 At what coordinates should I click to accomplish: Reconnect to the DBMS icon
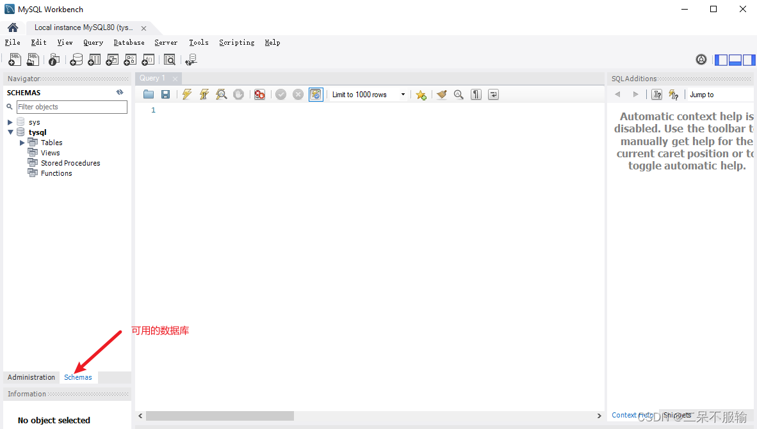coord(191,59)
